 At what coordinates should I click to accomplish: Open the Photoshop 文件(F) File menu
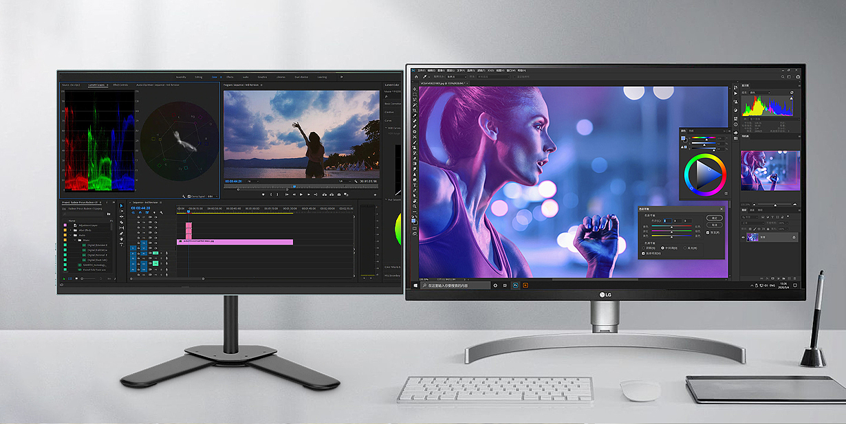tap(422, 71)
